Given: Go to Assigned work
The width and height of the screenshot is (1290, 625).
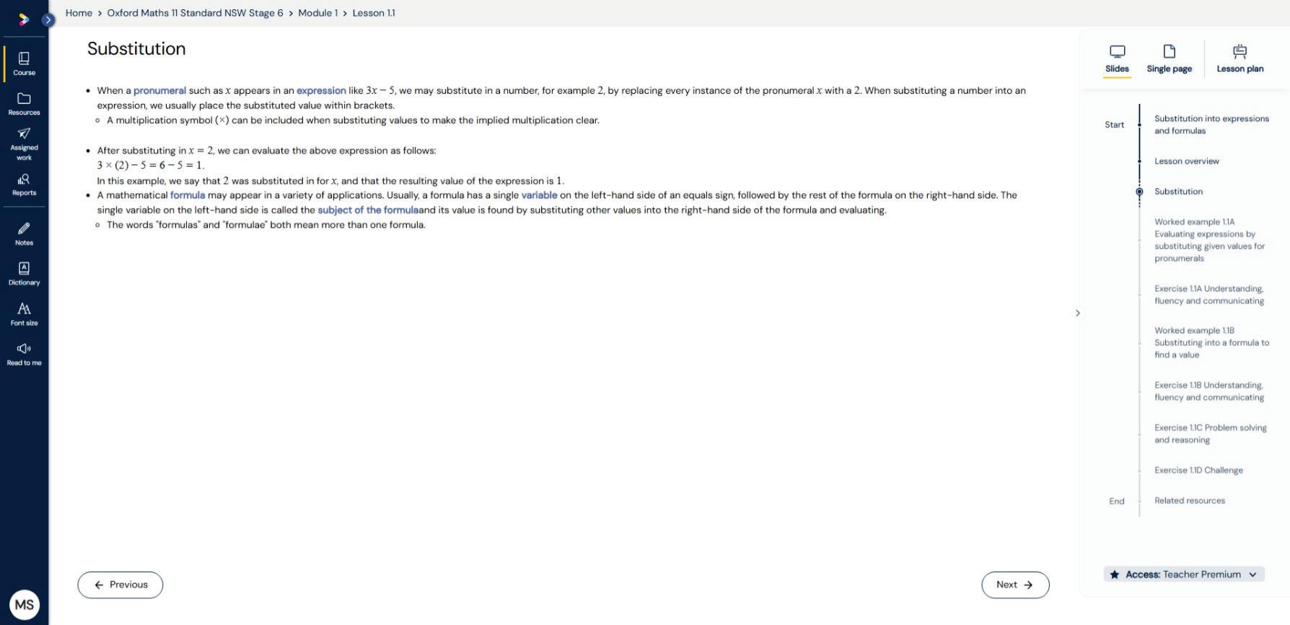Looking at the screenshot, I should (x=24, y=144).
